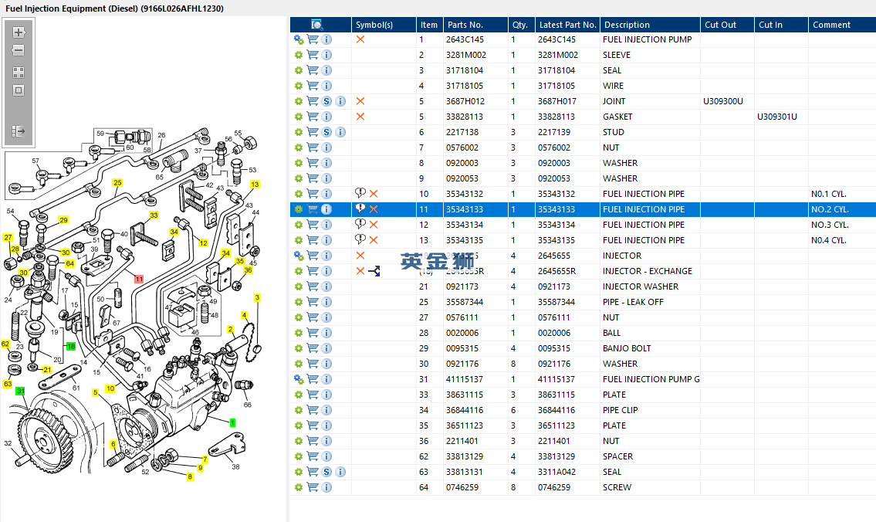Click green callout 18 on the diagram

click(71, 347)
